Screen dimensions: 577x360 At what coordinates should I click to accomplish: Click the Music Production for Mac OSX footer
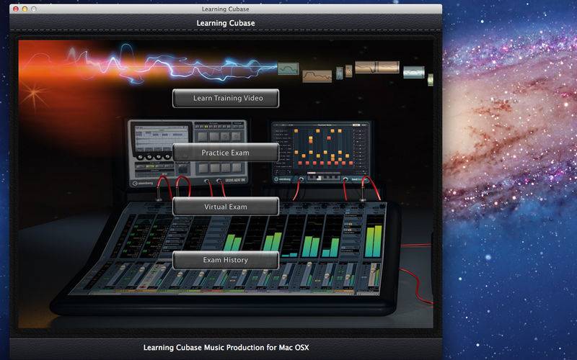226,348
